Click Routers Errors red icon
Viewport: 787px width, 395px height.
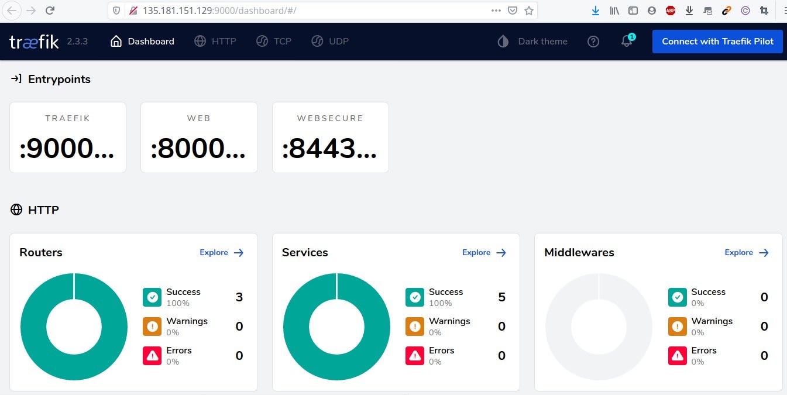click(x=152, y=356)
